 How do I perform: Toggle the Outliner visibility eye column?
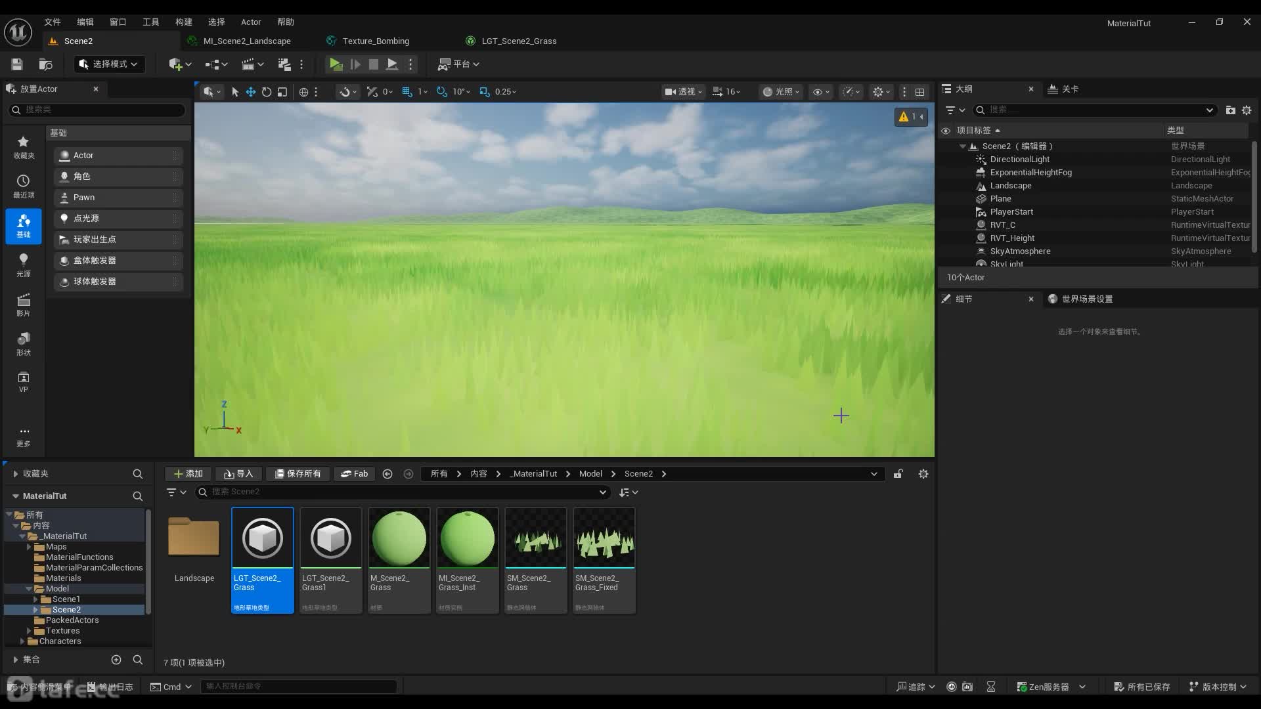pos(946,131)
